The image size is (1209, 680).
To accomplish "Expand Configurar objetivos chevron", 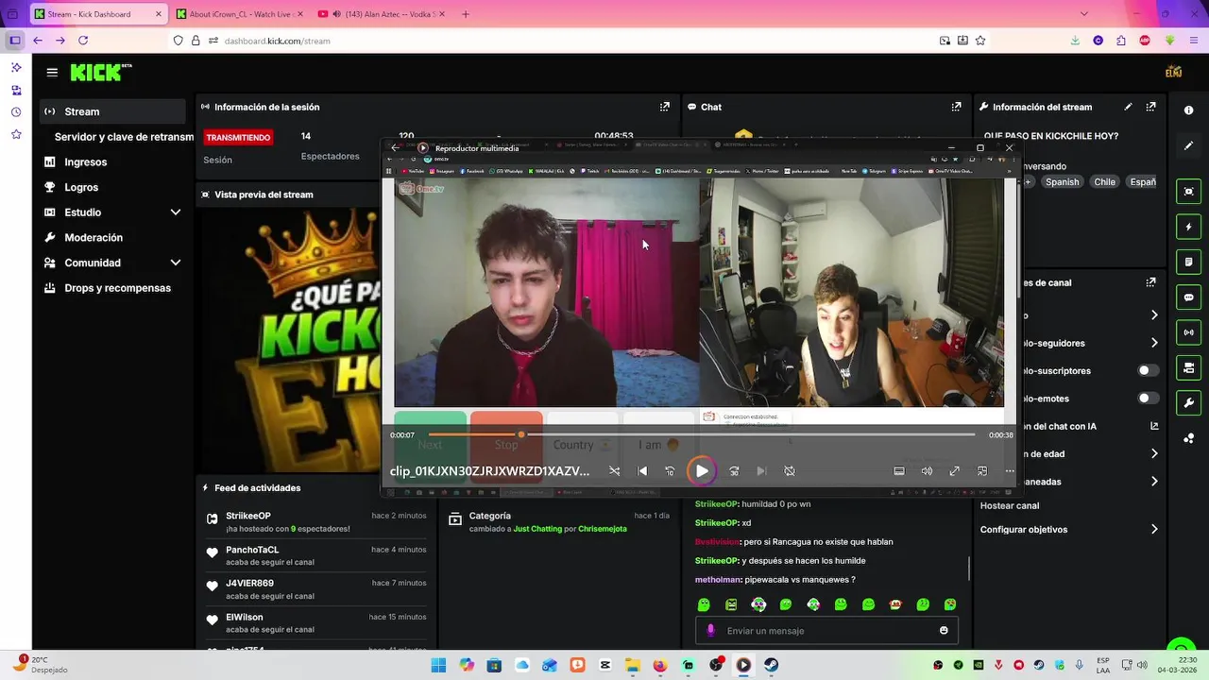I will click(x=1154, y=529).
